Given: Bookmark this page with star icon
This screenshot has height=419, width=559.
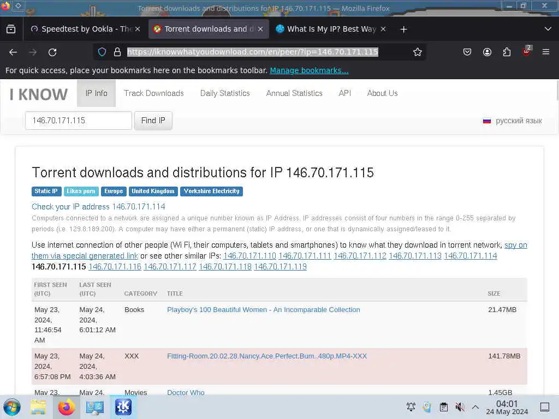Looking at the screenshot, I should pyautogui.click(x=418, y=52).
